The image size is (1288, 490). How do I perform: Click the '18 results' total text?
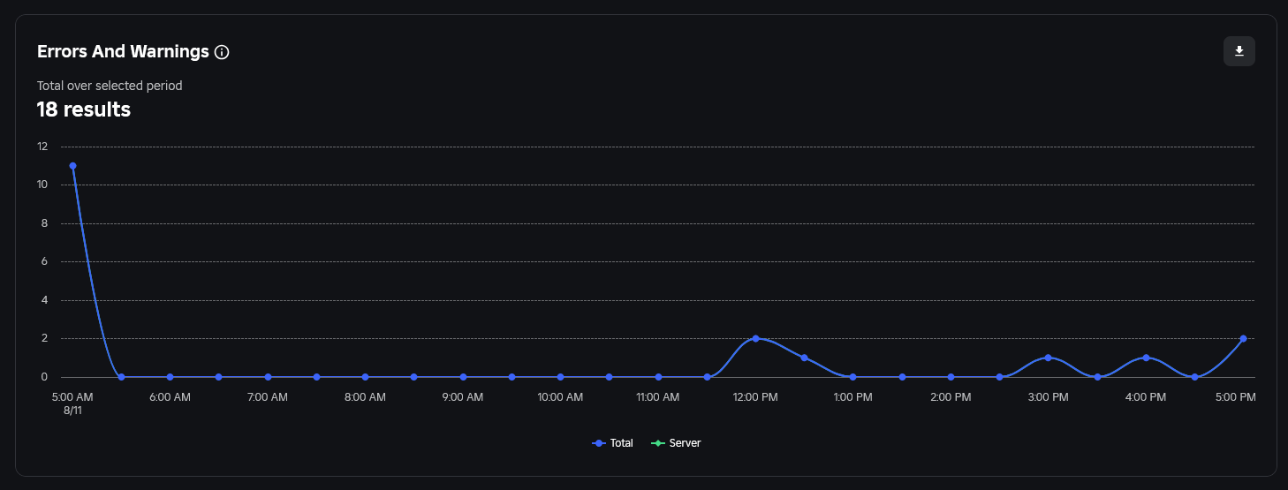pyautogui.click(x=84, y=109)
